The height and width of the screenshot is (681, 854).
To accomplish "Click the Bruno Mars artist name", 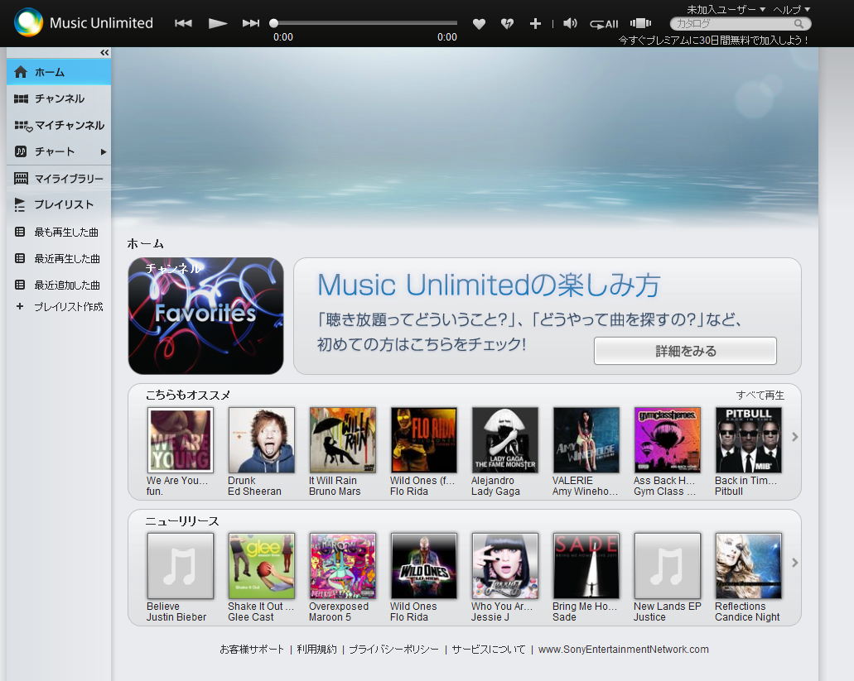I will (335, 492).
